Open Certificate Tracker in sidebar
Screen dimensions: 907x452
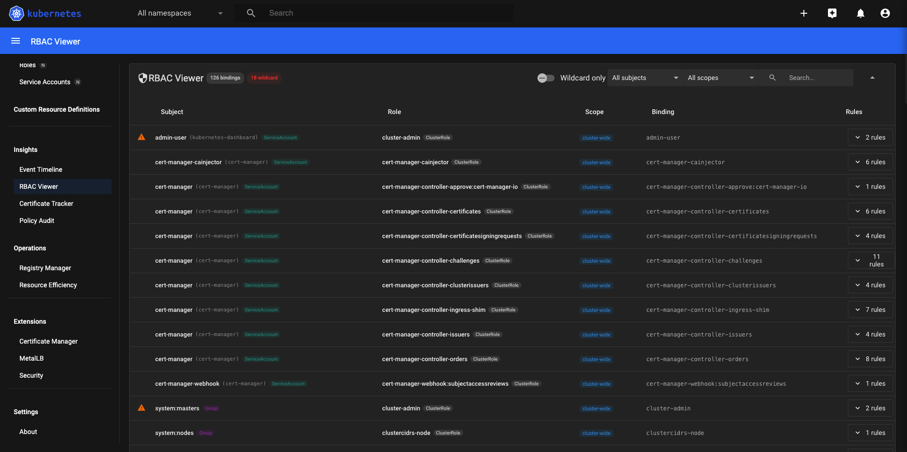[46, 204]
